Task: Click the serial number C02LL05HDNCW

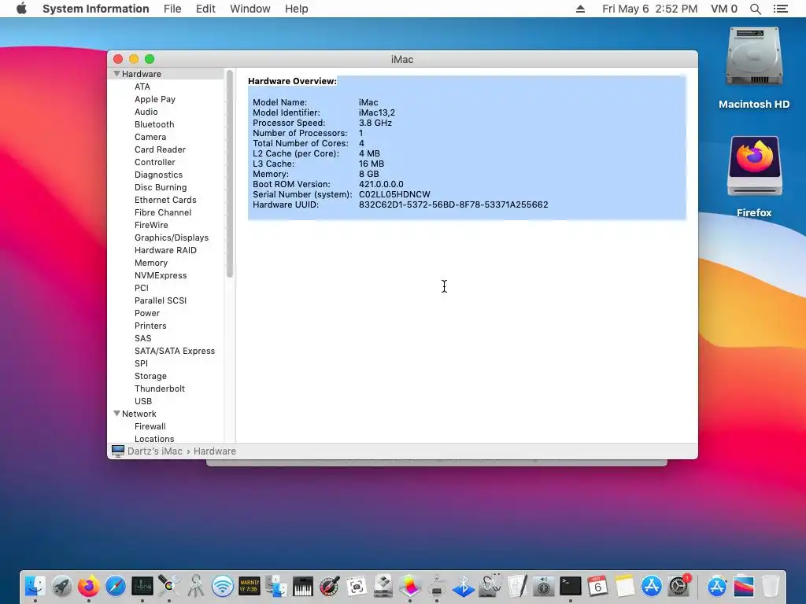Action: point(394,195)
